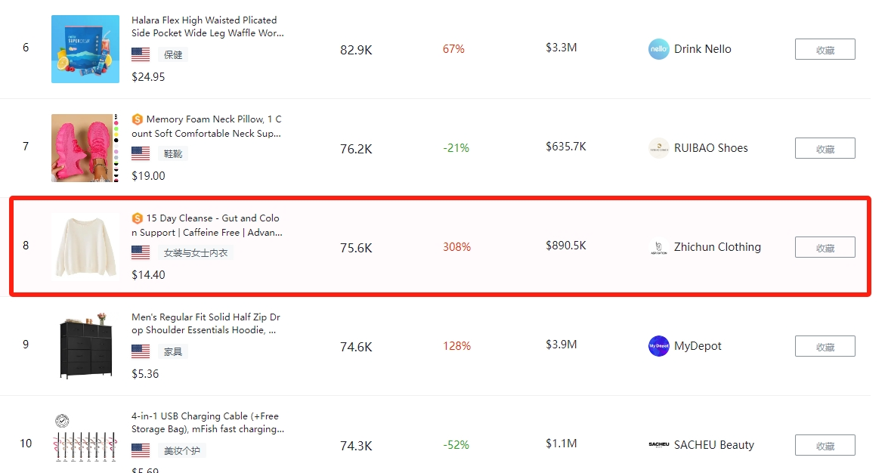888x473 pixels.
Task: Click the SACHEU Beauty shop logo
Action: coord(658,445)
